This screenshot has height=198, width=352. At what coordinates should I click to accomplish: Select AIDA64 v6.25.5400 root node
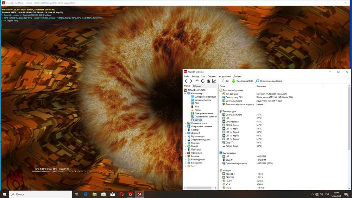point(196,90)
